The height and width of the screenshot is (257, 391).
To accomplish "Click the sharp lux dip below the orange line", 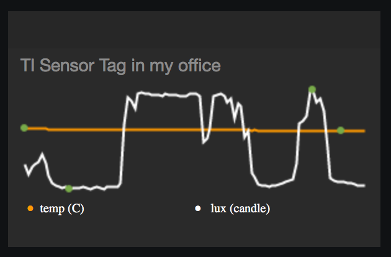I will [204, 140].
